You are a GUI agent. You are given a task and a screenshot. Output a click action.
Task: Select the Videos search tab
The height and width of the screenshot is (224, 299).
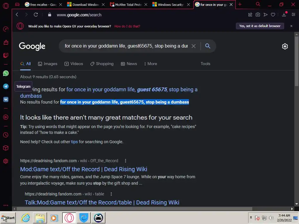pos(74,64)
